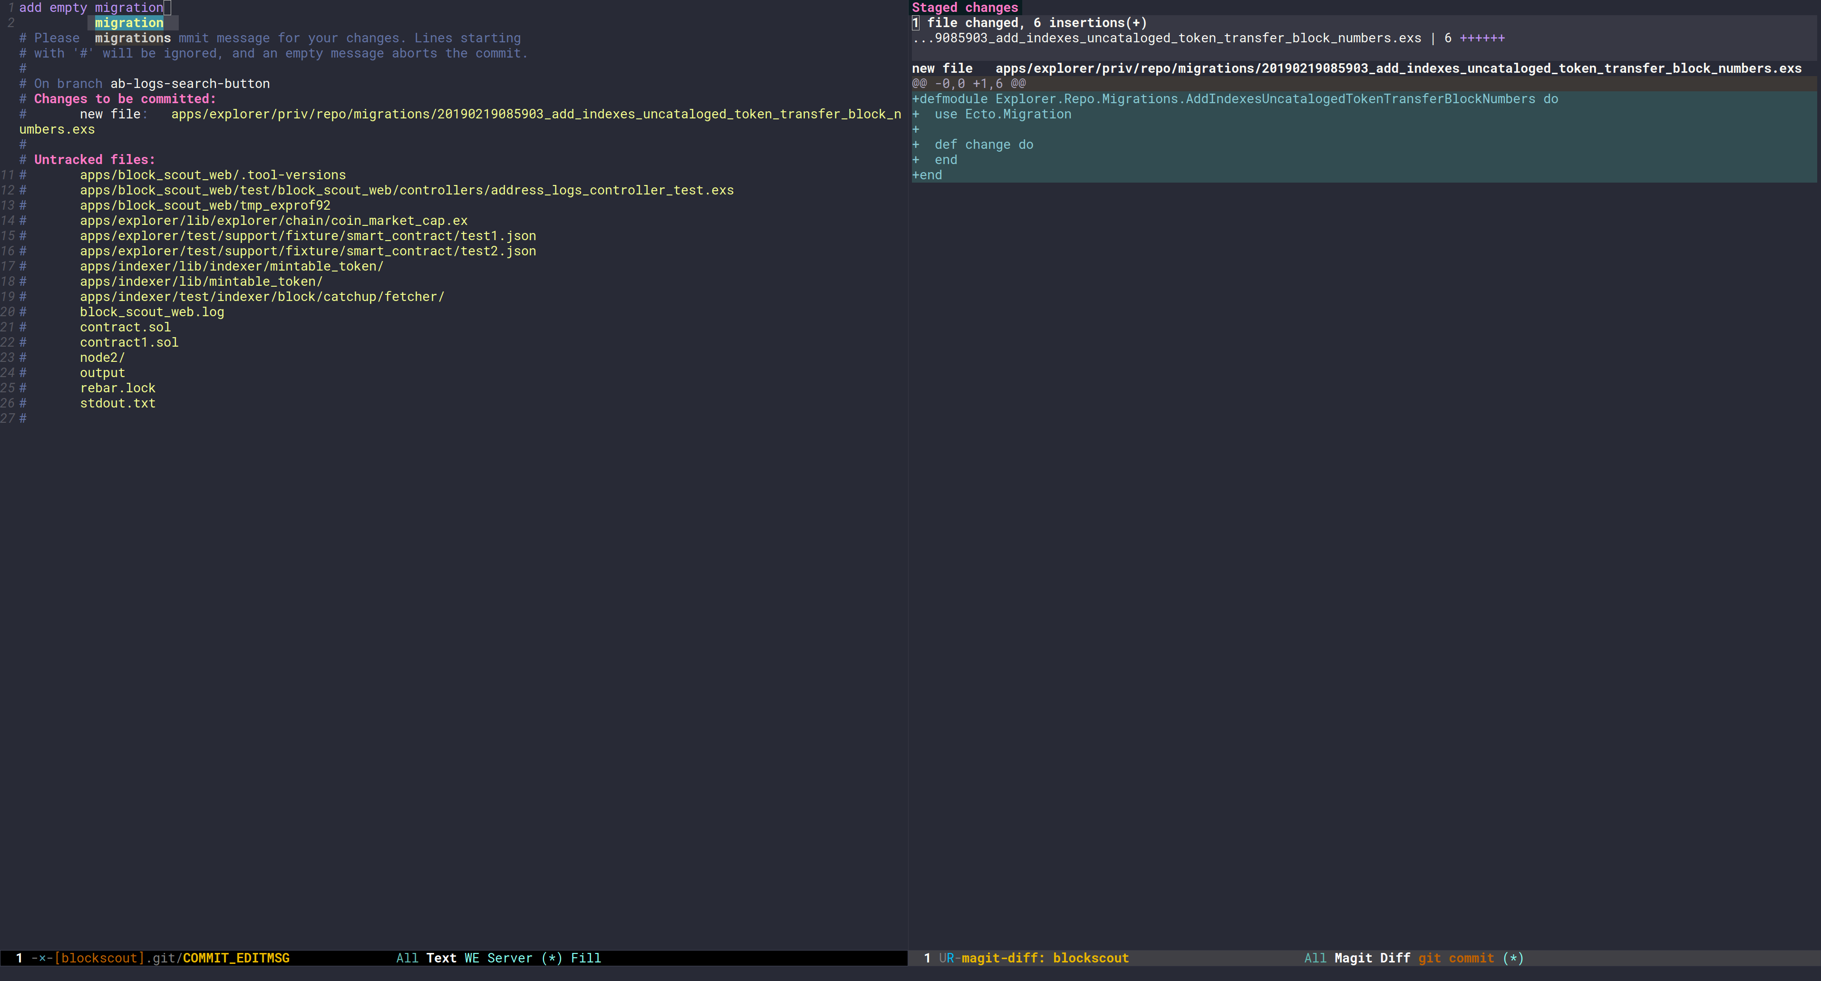Click the 'Staged changes' heading in magit diff
This screenshot has width=1821, height=981.
point(964,8)
